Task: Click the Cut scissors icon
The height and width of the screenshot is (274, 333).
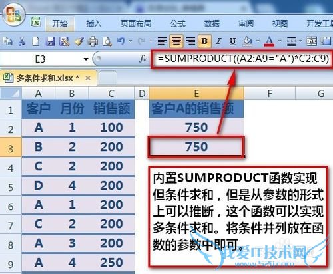Action: [21, 41]
